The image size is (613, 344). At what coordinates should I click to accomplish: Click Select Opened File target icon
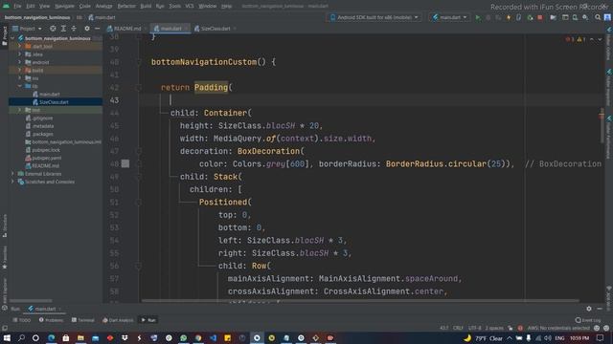53,29
